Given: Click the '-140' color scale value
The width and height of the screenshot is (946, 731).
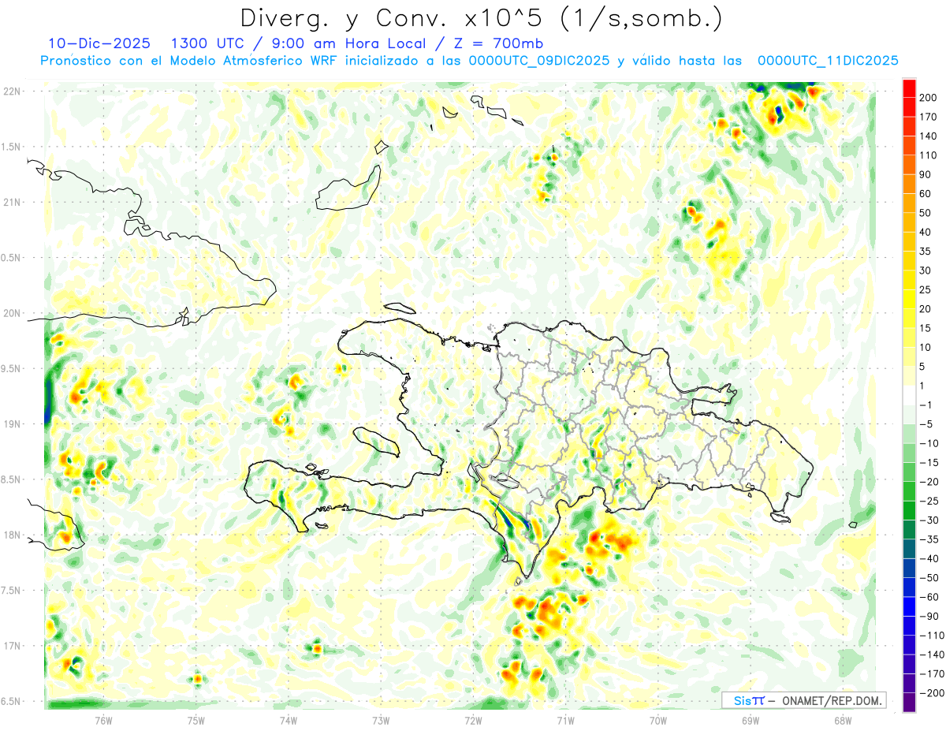Looking at the screenshot, I should [932, 655].
